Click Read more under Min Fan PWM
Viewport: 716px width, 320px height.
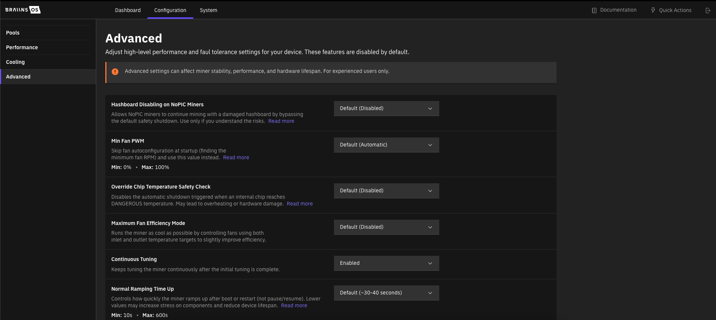tap(236, 157)
